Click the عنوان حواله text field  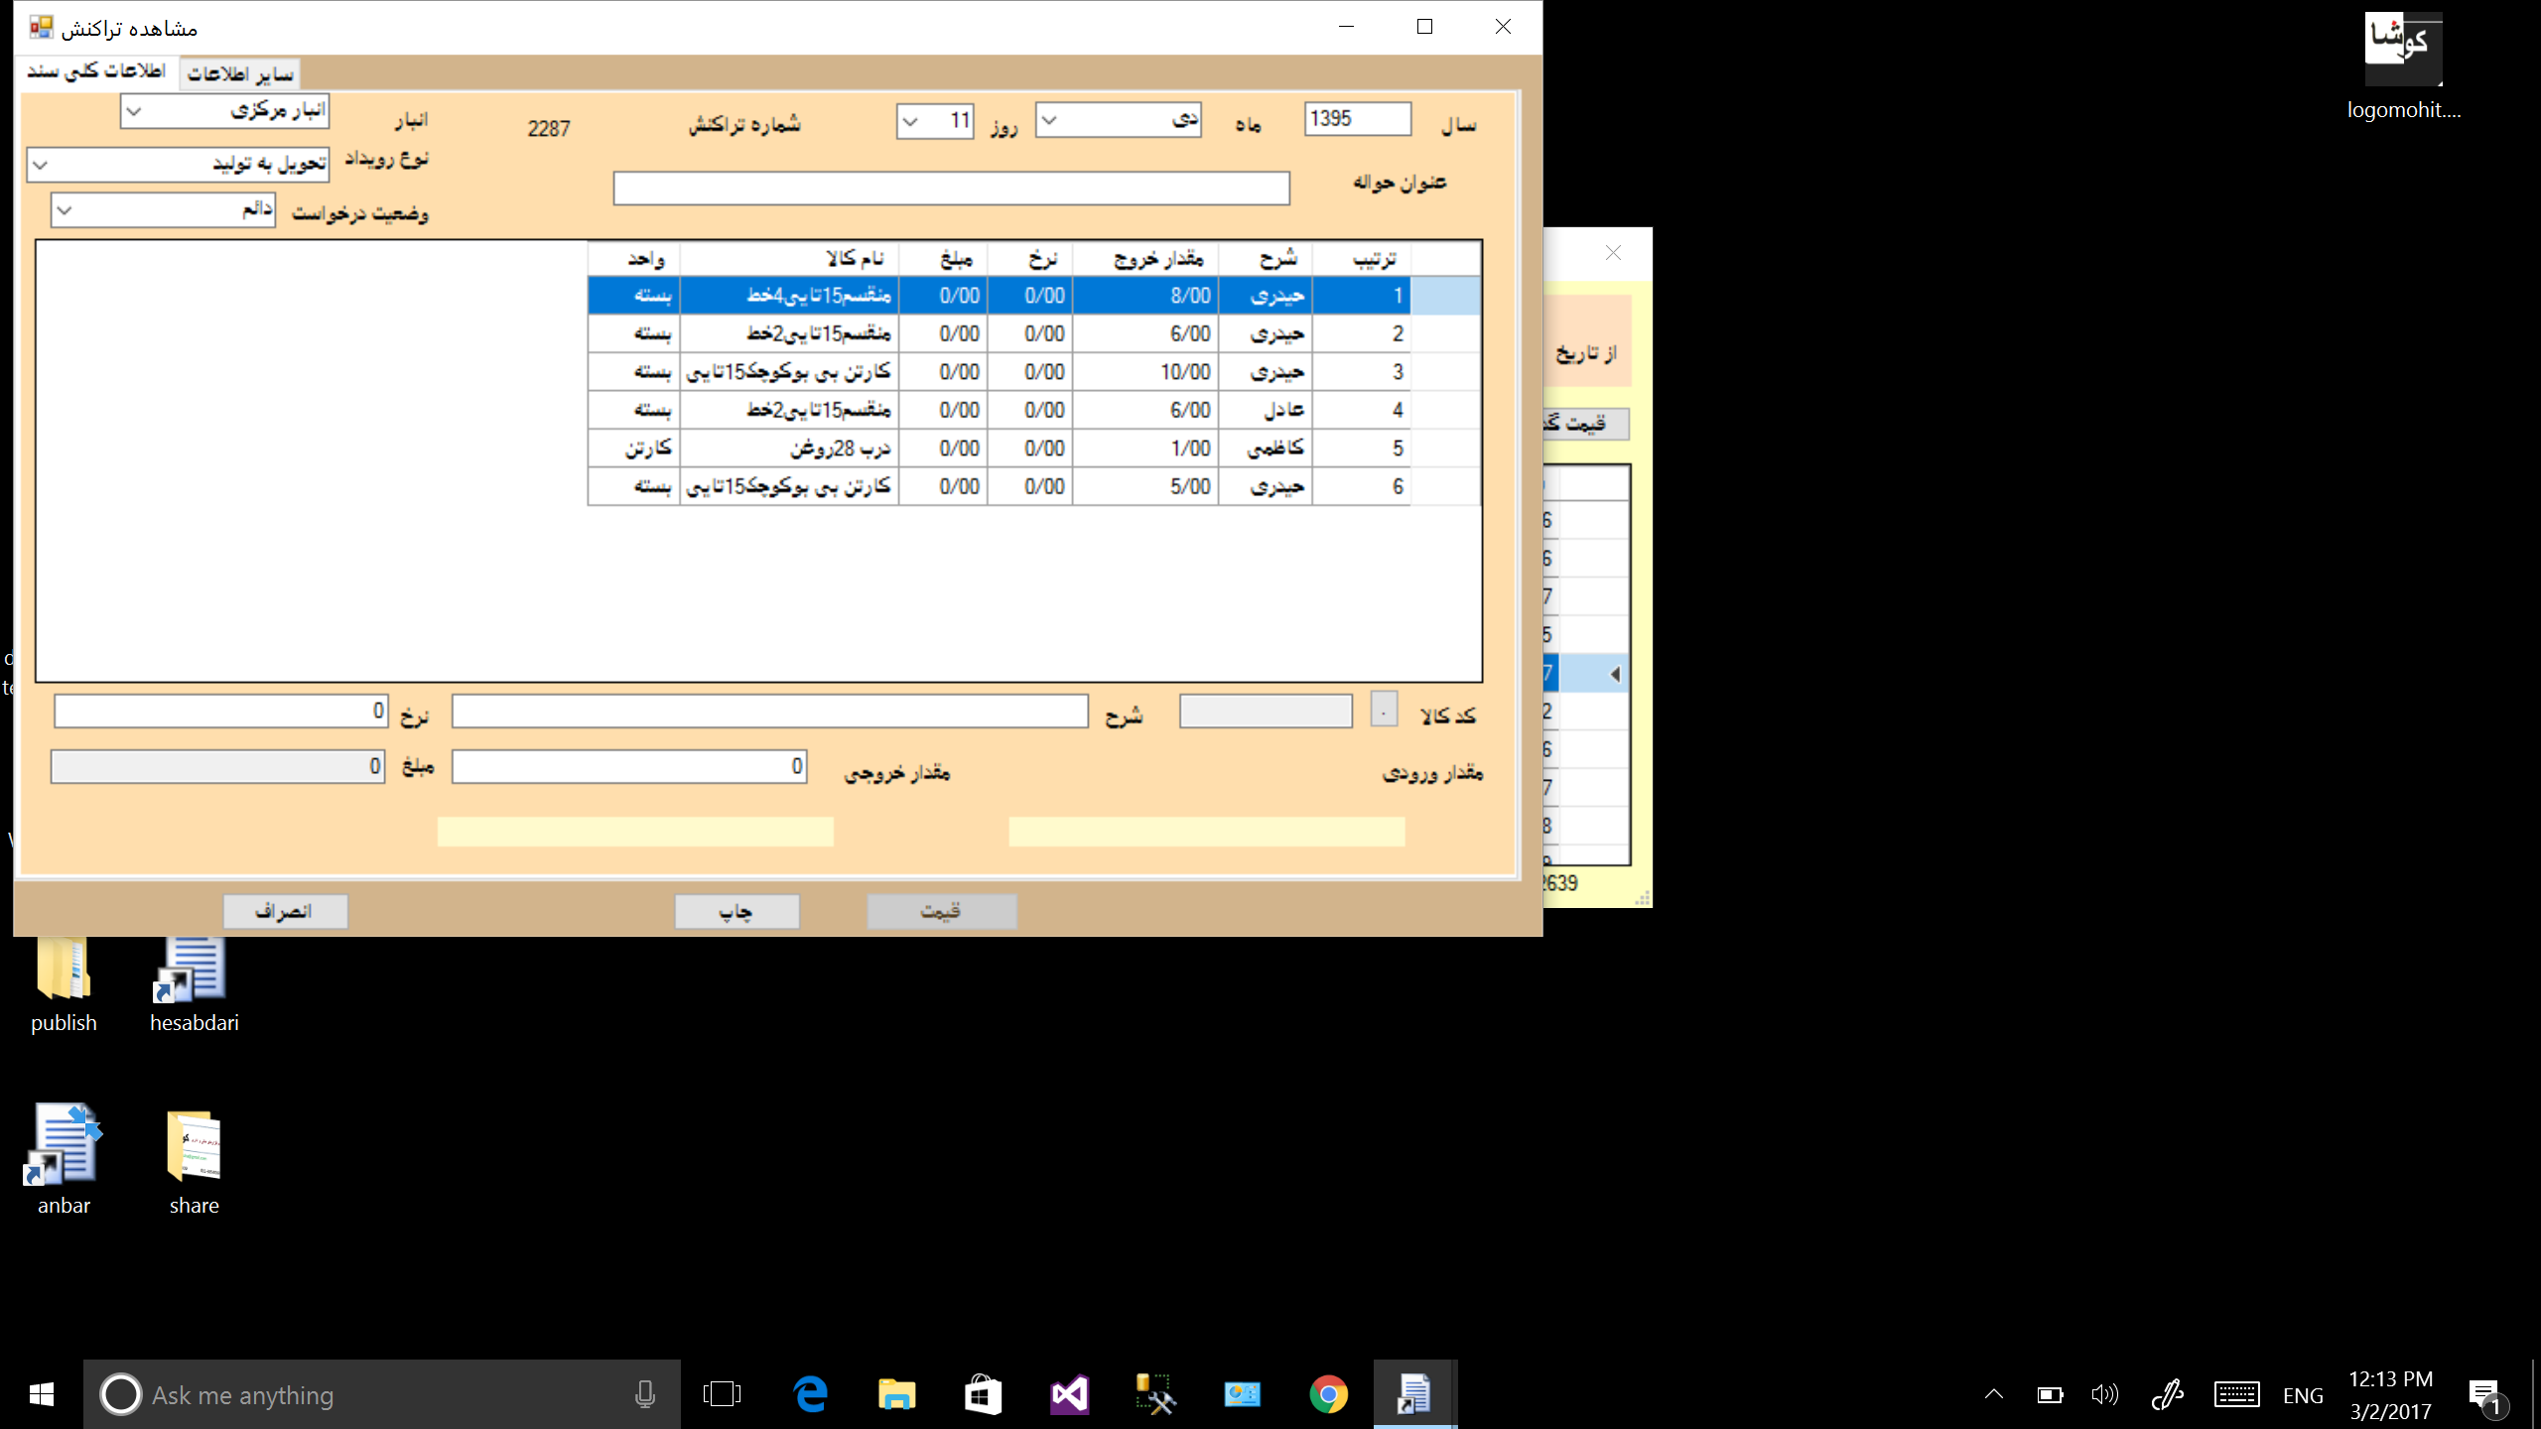[951, 188]
